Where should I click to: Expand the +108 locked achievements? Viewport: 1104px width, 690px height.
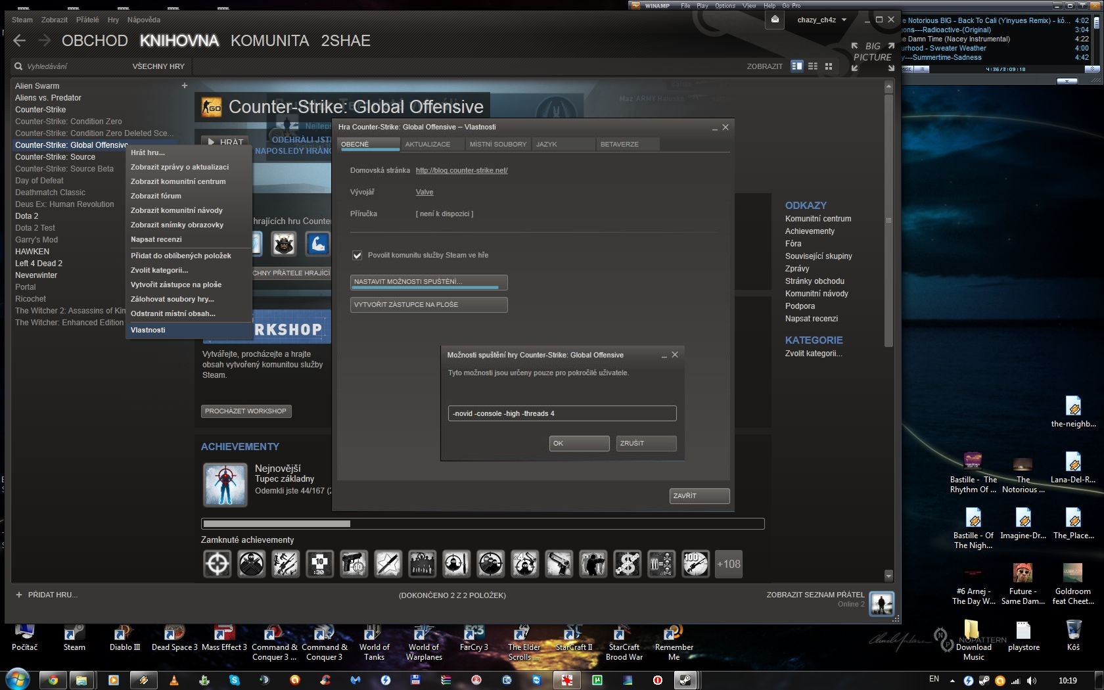(728, 564)
